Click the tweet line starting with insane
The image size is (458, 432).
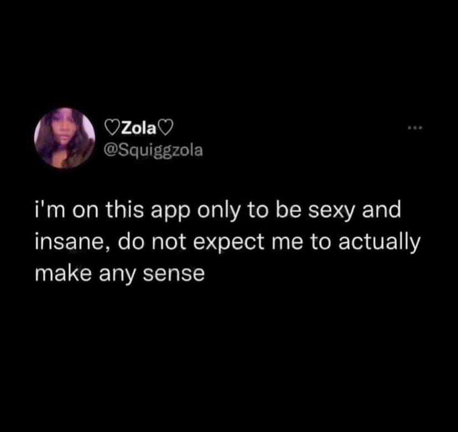[x=227, y=243]
